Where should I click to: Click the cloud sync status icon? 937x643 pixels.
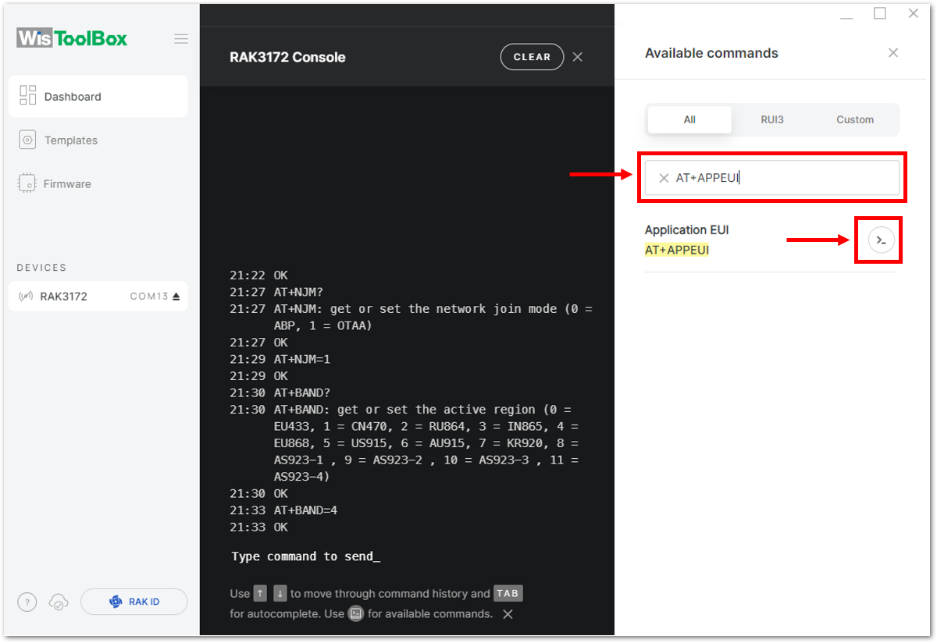click(59, 602)
